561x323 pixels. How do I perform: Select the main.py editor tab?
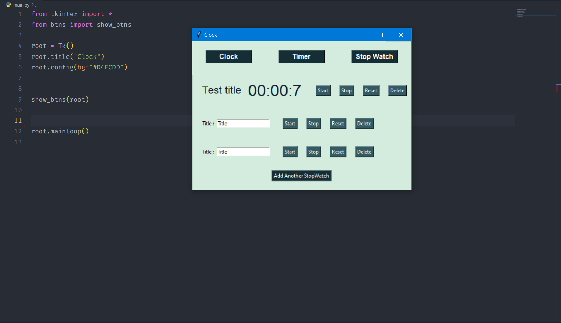(21, 5)
